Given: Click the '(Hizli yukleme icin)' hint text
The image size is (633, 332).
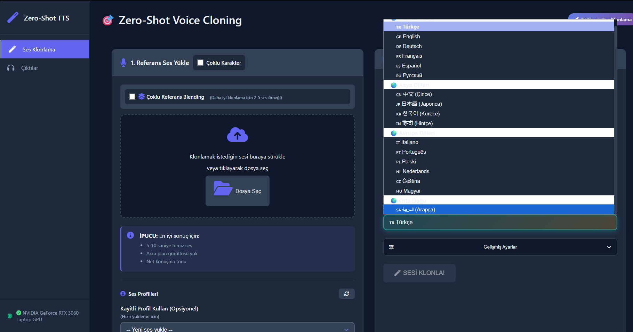Looking at the screenshot, I should coord(140,316).
